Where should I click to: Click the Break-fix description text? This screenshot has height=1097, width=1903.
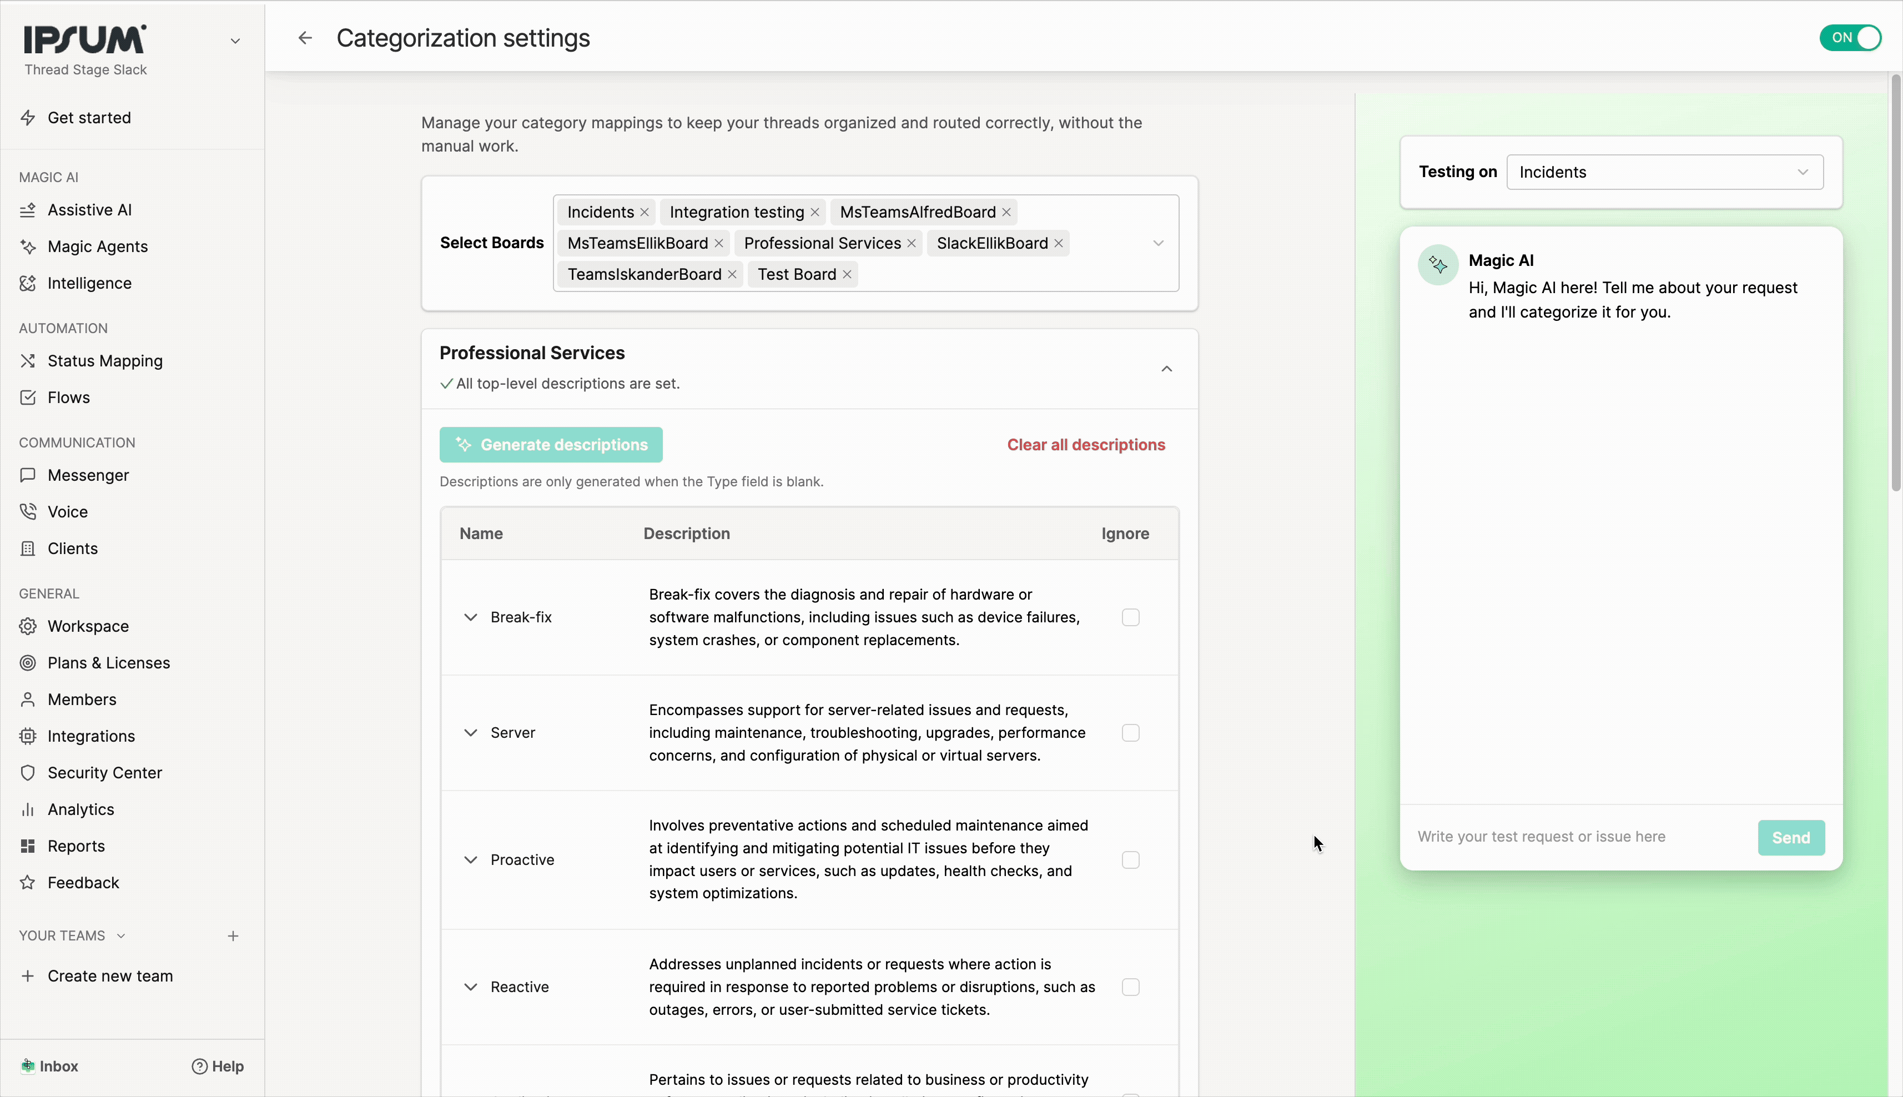(x=865, y=617)
